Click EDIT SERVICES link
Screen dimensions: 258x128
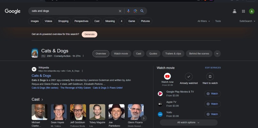(213, 68)
